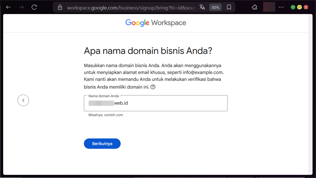Close the window with red button
The image size is (316, 178).
coord(306,7)
